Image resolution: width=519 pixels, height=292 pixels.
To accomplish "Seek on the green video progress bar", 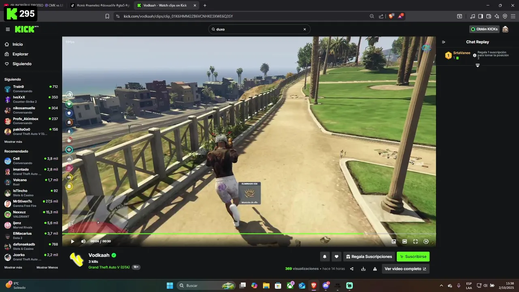I will tap(249, 234).
